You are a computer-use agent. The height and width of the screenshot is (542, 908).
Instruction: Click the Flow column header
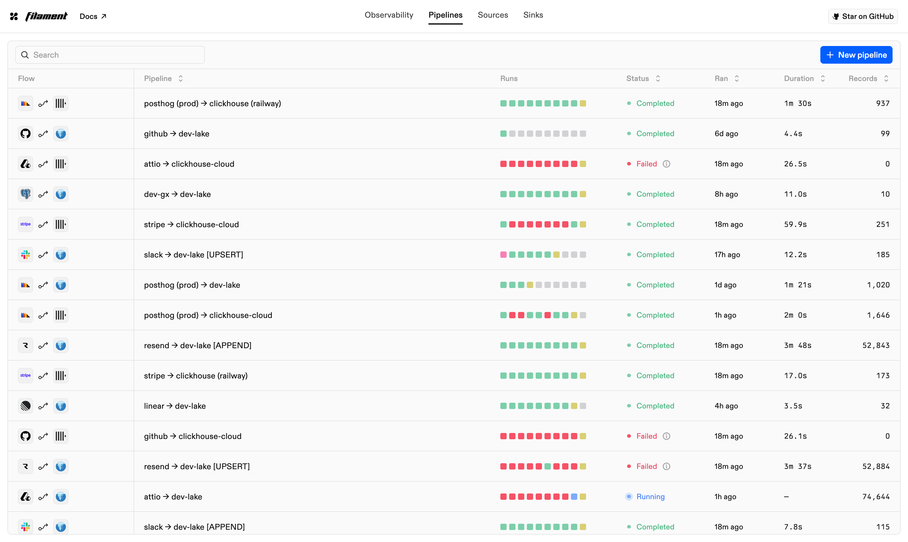click(26, 78)
